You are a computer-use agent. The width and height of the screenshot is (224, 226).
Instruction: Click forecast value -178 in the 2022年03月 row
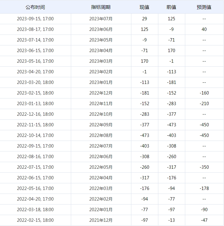pos(204,188)
